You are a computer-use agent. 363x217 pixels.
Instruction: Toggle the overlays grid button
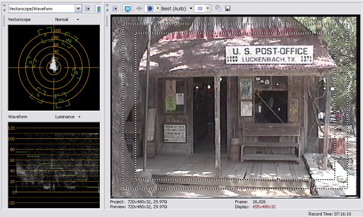tap(200, 9)
